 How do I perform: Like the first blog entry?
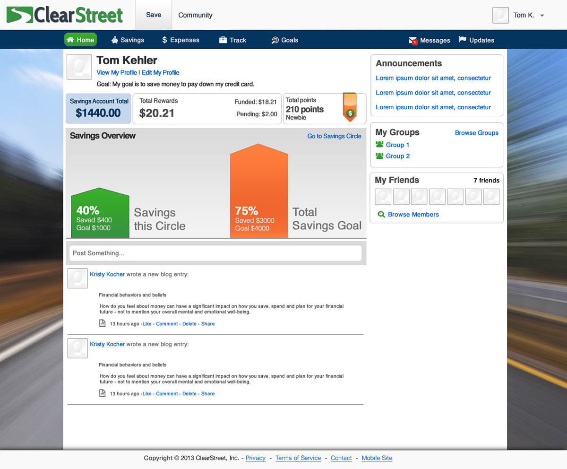(147, 324)
